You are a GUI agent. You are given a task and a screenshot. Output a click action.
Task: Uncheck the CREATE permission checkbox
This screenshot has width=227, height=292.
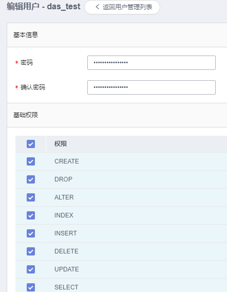pos(31,161)
